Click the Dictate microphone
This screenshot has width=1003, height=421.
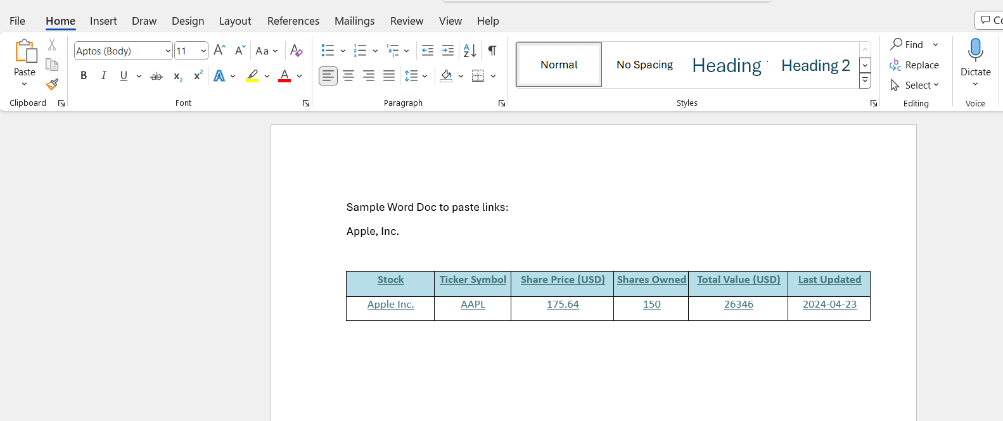[x=976, y=50]
